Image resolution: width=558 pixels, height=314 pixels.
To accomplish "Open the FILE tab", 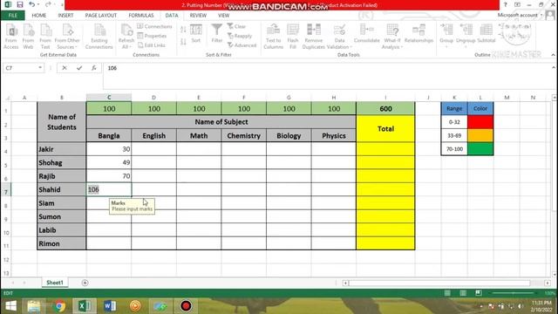I will (13, 16).
